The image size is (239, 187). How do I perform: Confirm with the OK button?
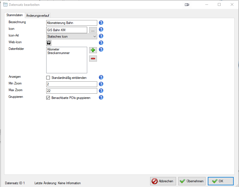[x=220, y=181]
